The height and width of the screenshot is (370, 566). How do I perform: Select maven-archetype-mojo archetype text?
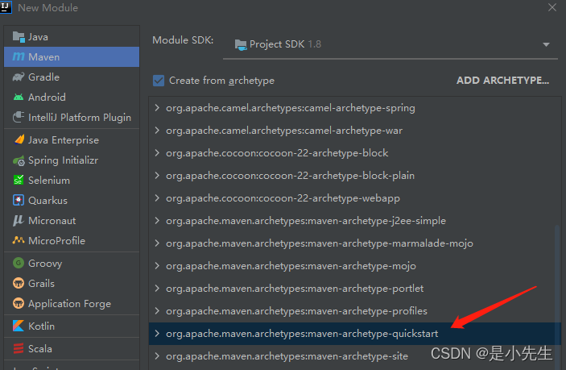[x=291, y=266]
